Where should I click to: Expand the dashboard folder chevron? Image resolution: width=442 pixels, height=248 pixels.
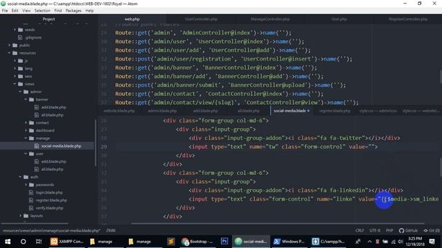coord(26,130)
